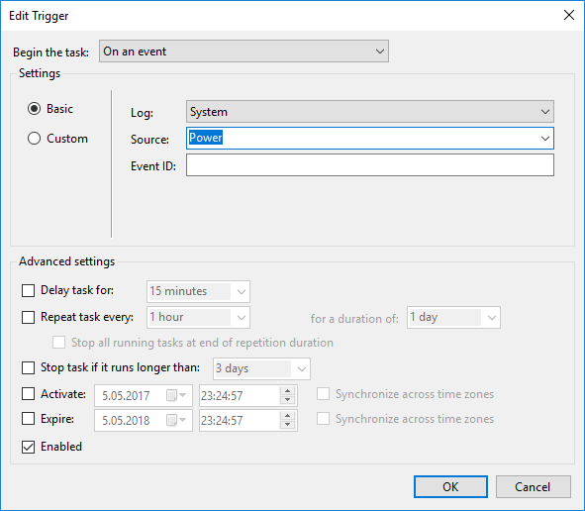The image size is (585, 511).
Task: Open the Activate date calendar picker icon
Action: pos(176,395)
